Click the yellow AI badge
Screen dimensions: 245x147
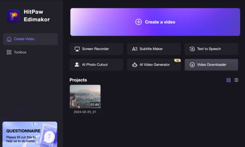pyautogui.click(x=177, y=60)
